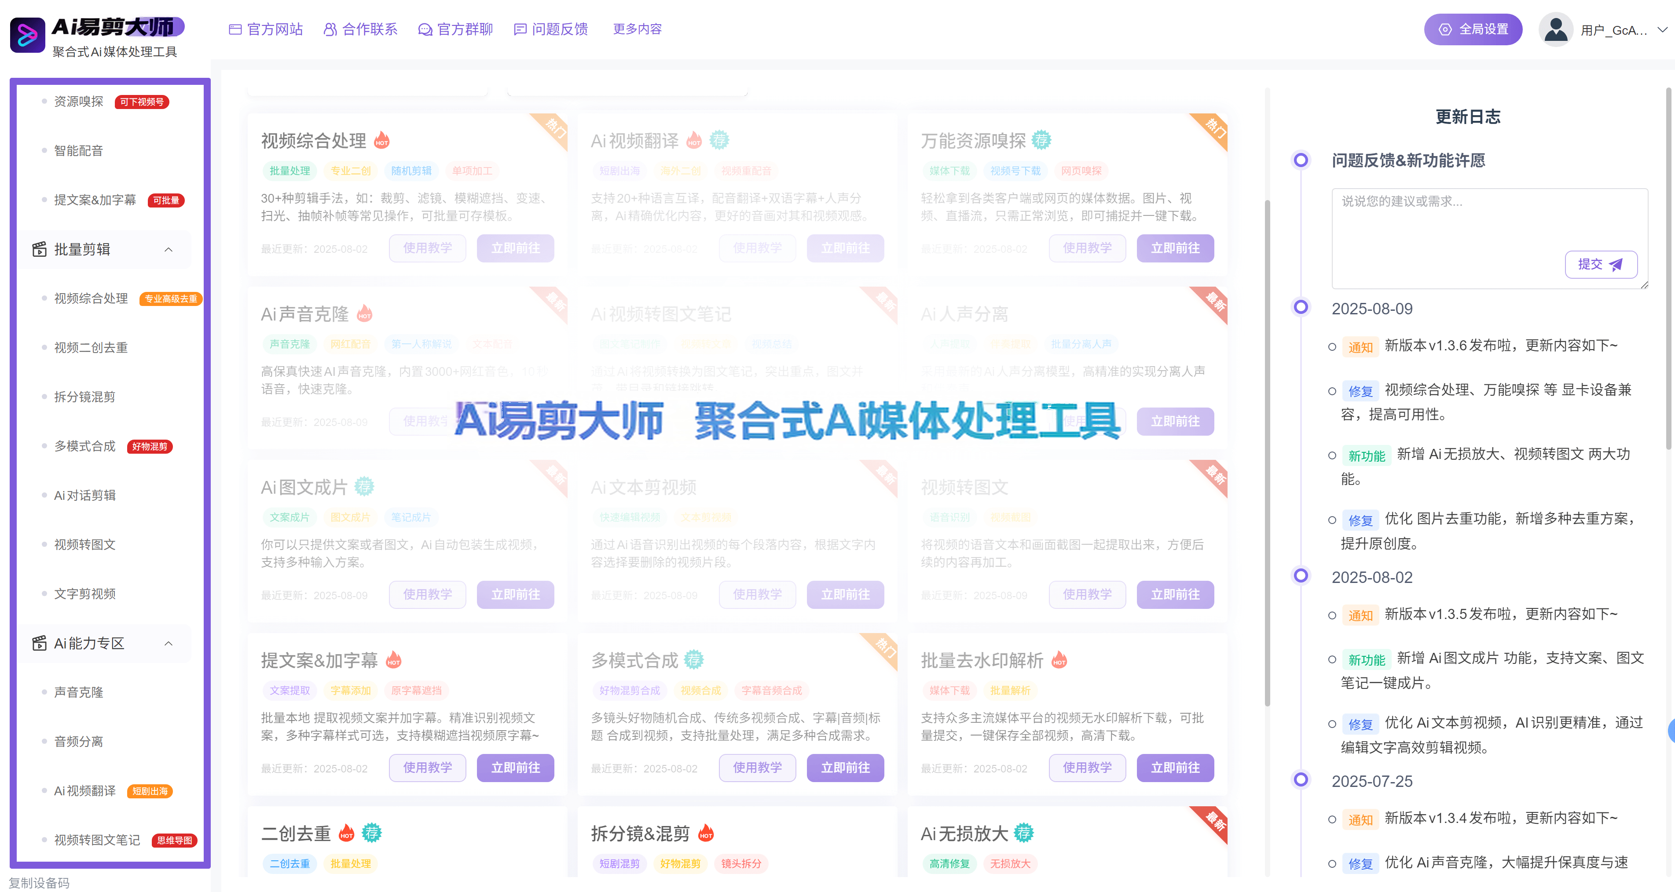The width and height of the screenshot is (1675, 892).
Task: Click the HOT flame icon beside 二创去重 title
Action: pos(347,833)
